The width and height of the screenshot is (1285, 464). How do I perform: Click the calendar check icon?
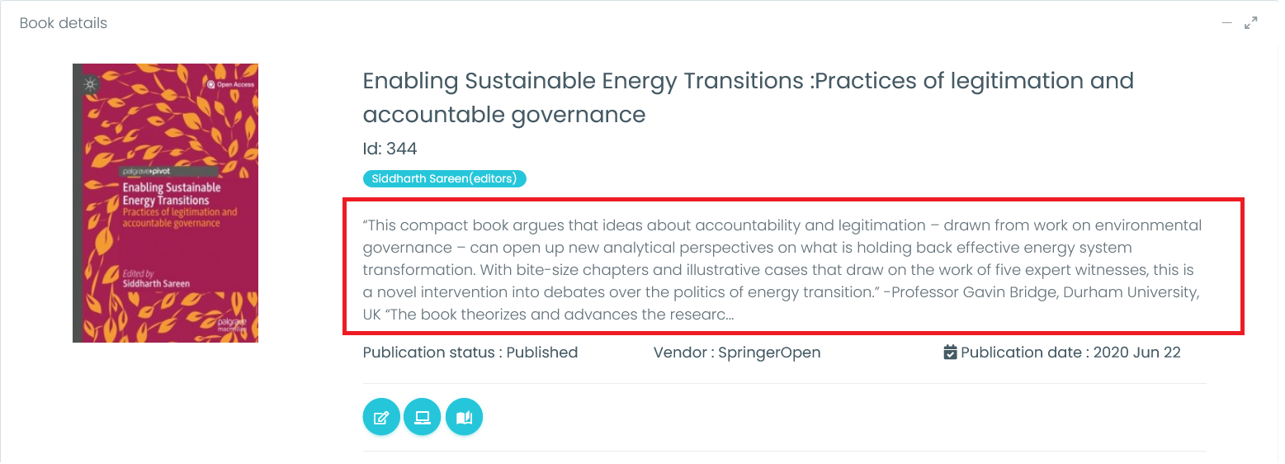tap(950, 353)
